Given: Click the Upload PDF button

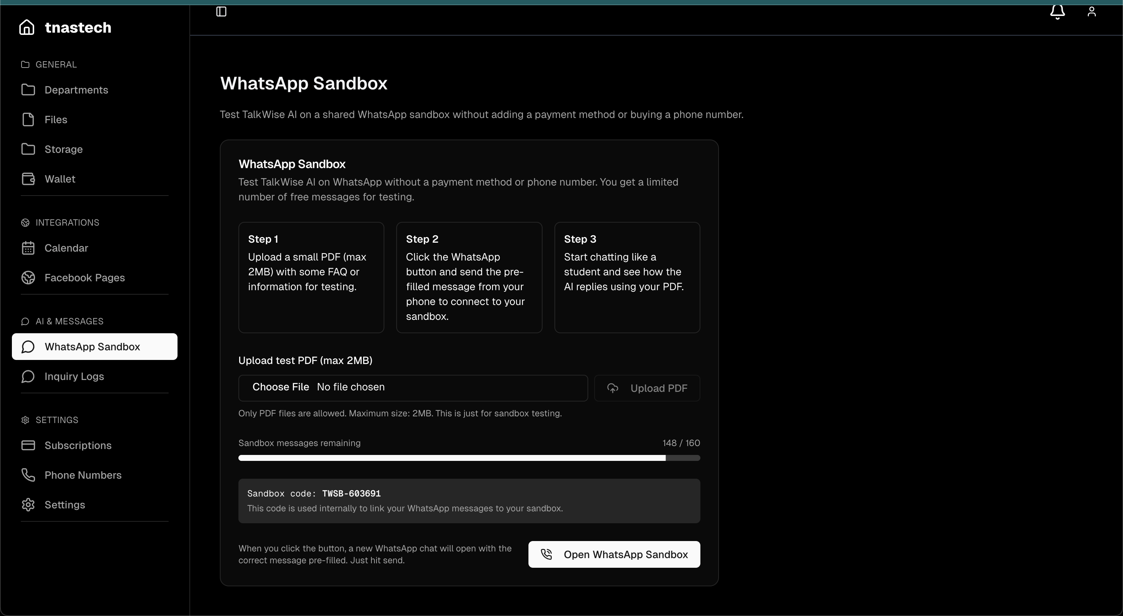Looking at the screenshot, I should pyautogui.click(x=647, y=388).
